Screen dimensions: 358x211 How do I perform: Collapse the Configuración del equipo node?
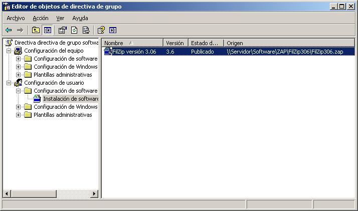point(9,51)
